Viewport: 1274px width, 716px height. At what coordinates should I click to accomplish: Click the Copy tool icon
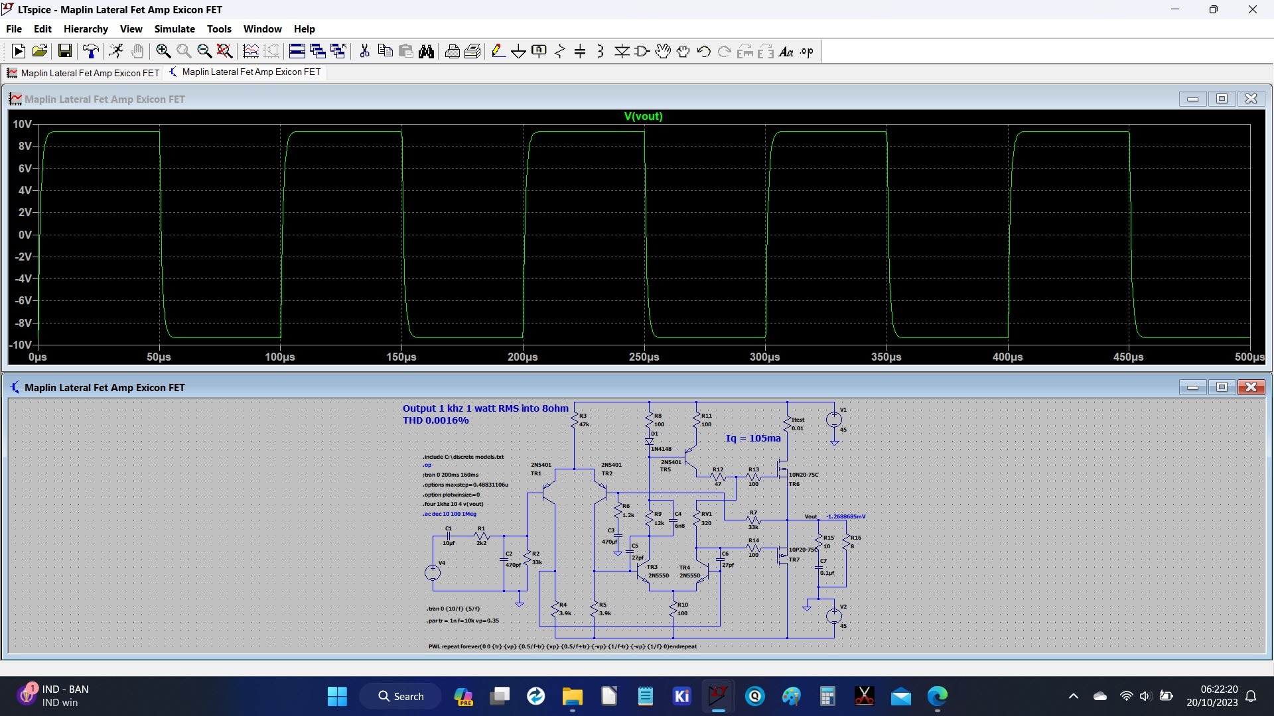tap(385, 51)
